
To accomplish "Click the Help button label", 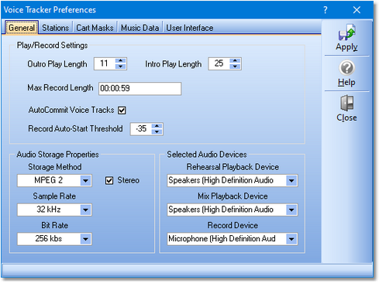I will (x=346, y=83).
